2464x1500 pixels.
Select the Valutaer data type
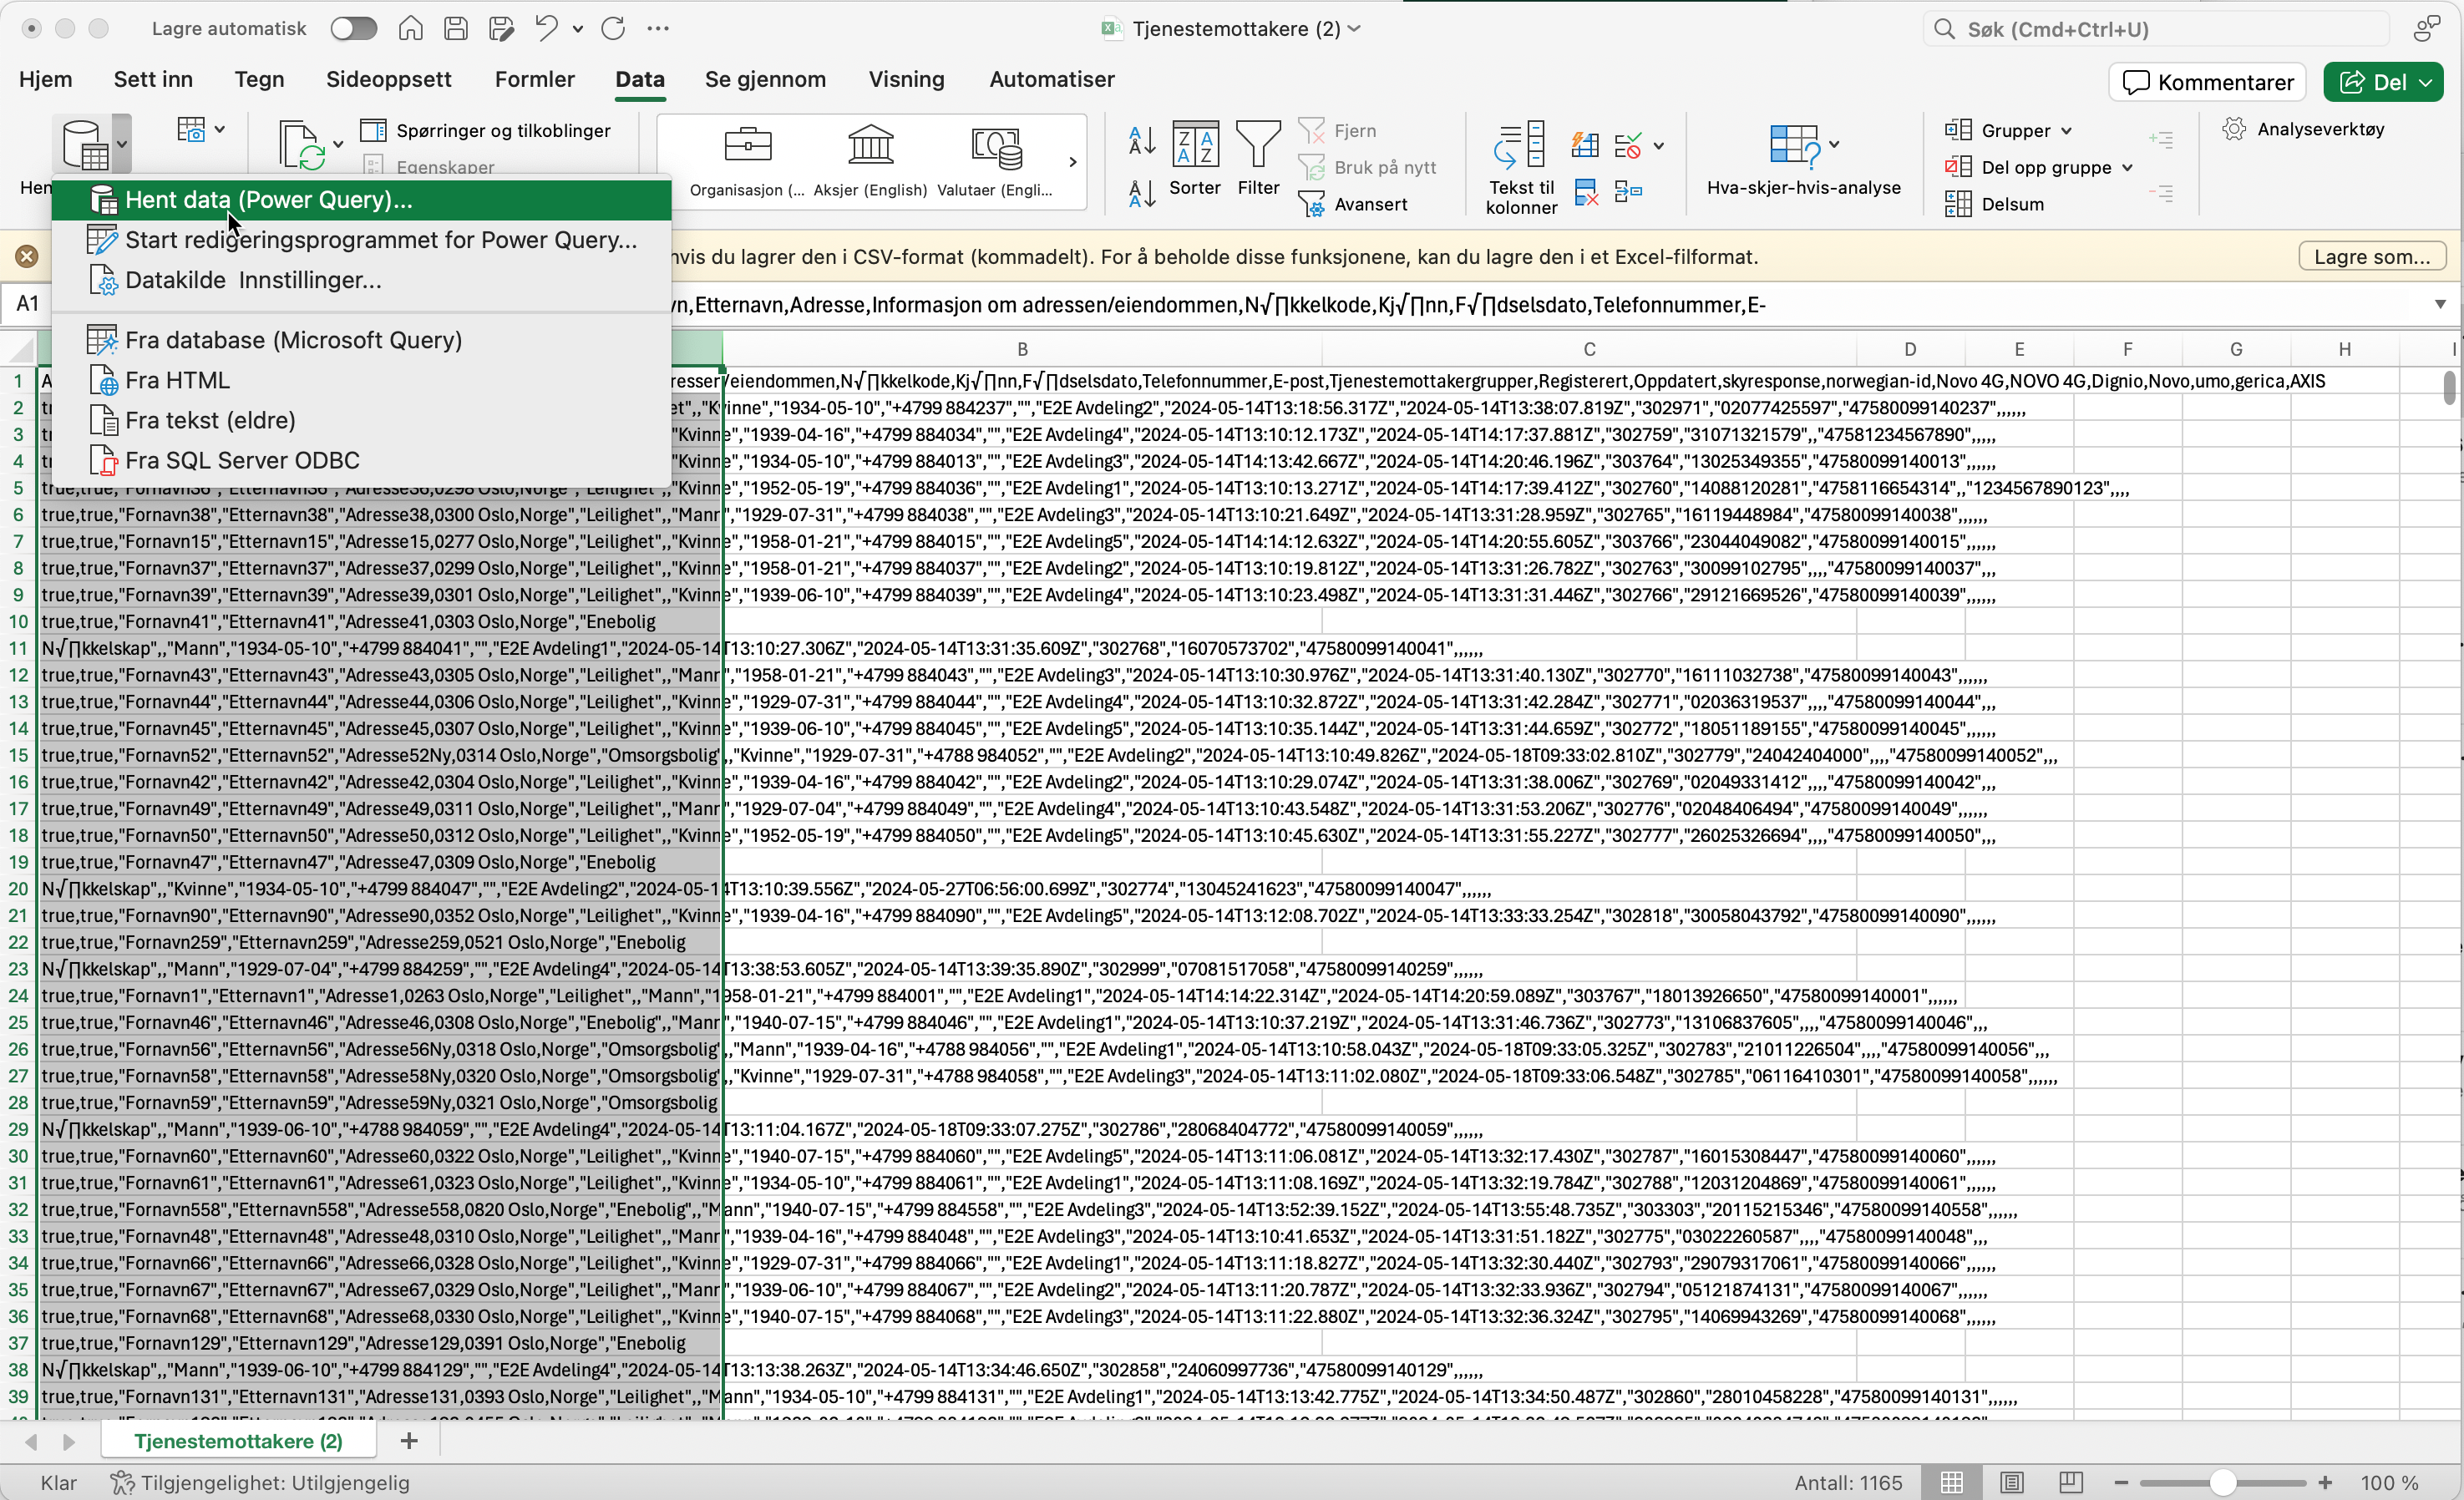[x=995, y=160]
